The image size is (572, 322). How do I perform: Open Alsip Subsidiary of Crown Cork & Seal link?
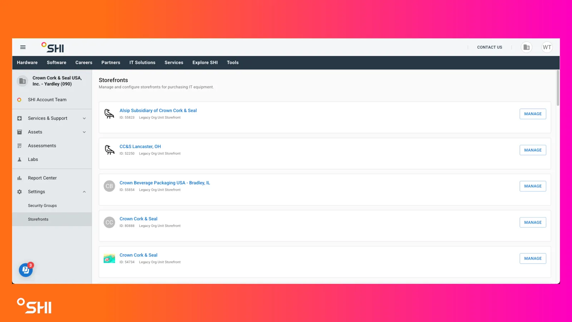(x=158, y=111)
